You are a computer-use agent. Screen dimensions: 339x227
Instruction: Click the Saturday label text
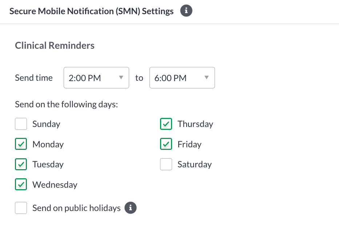[195, 164]
